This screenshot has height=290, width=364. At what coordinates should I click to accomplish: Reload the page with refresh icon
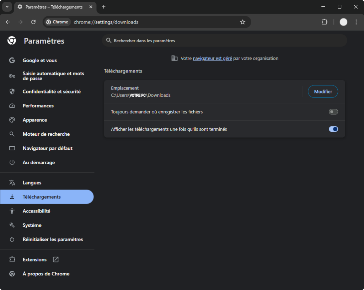pyautogui.click(x=33, y=22)
